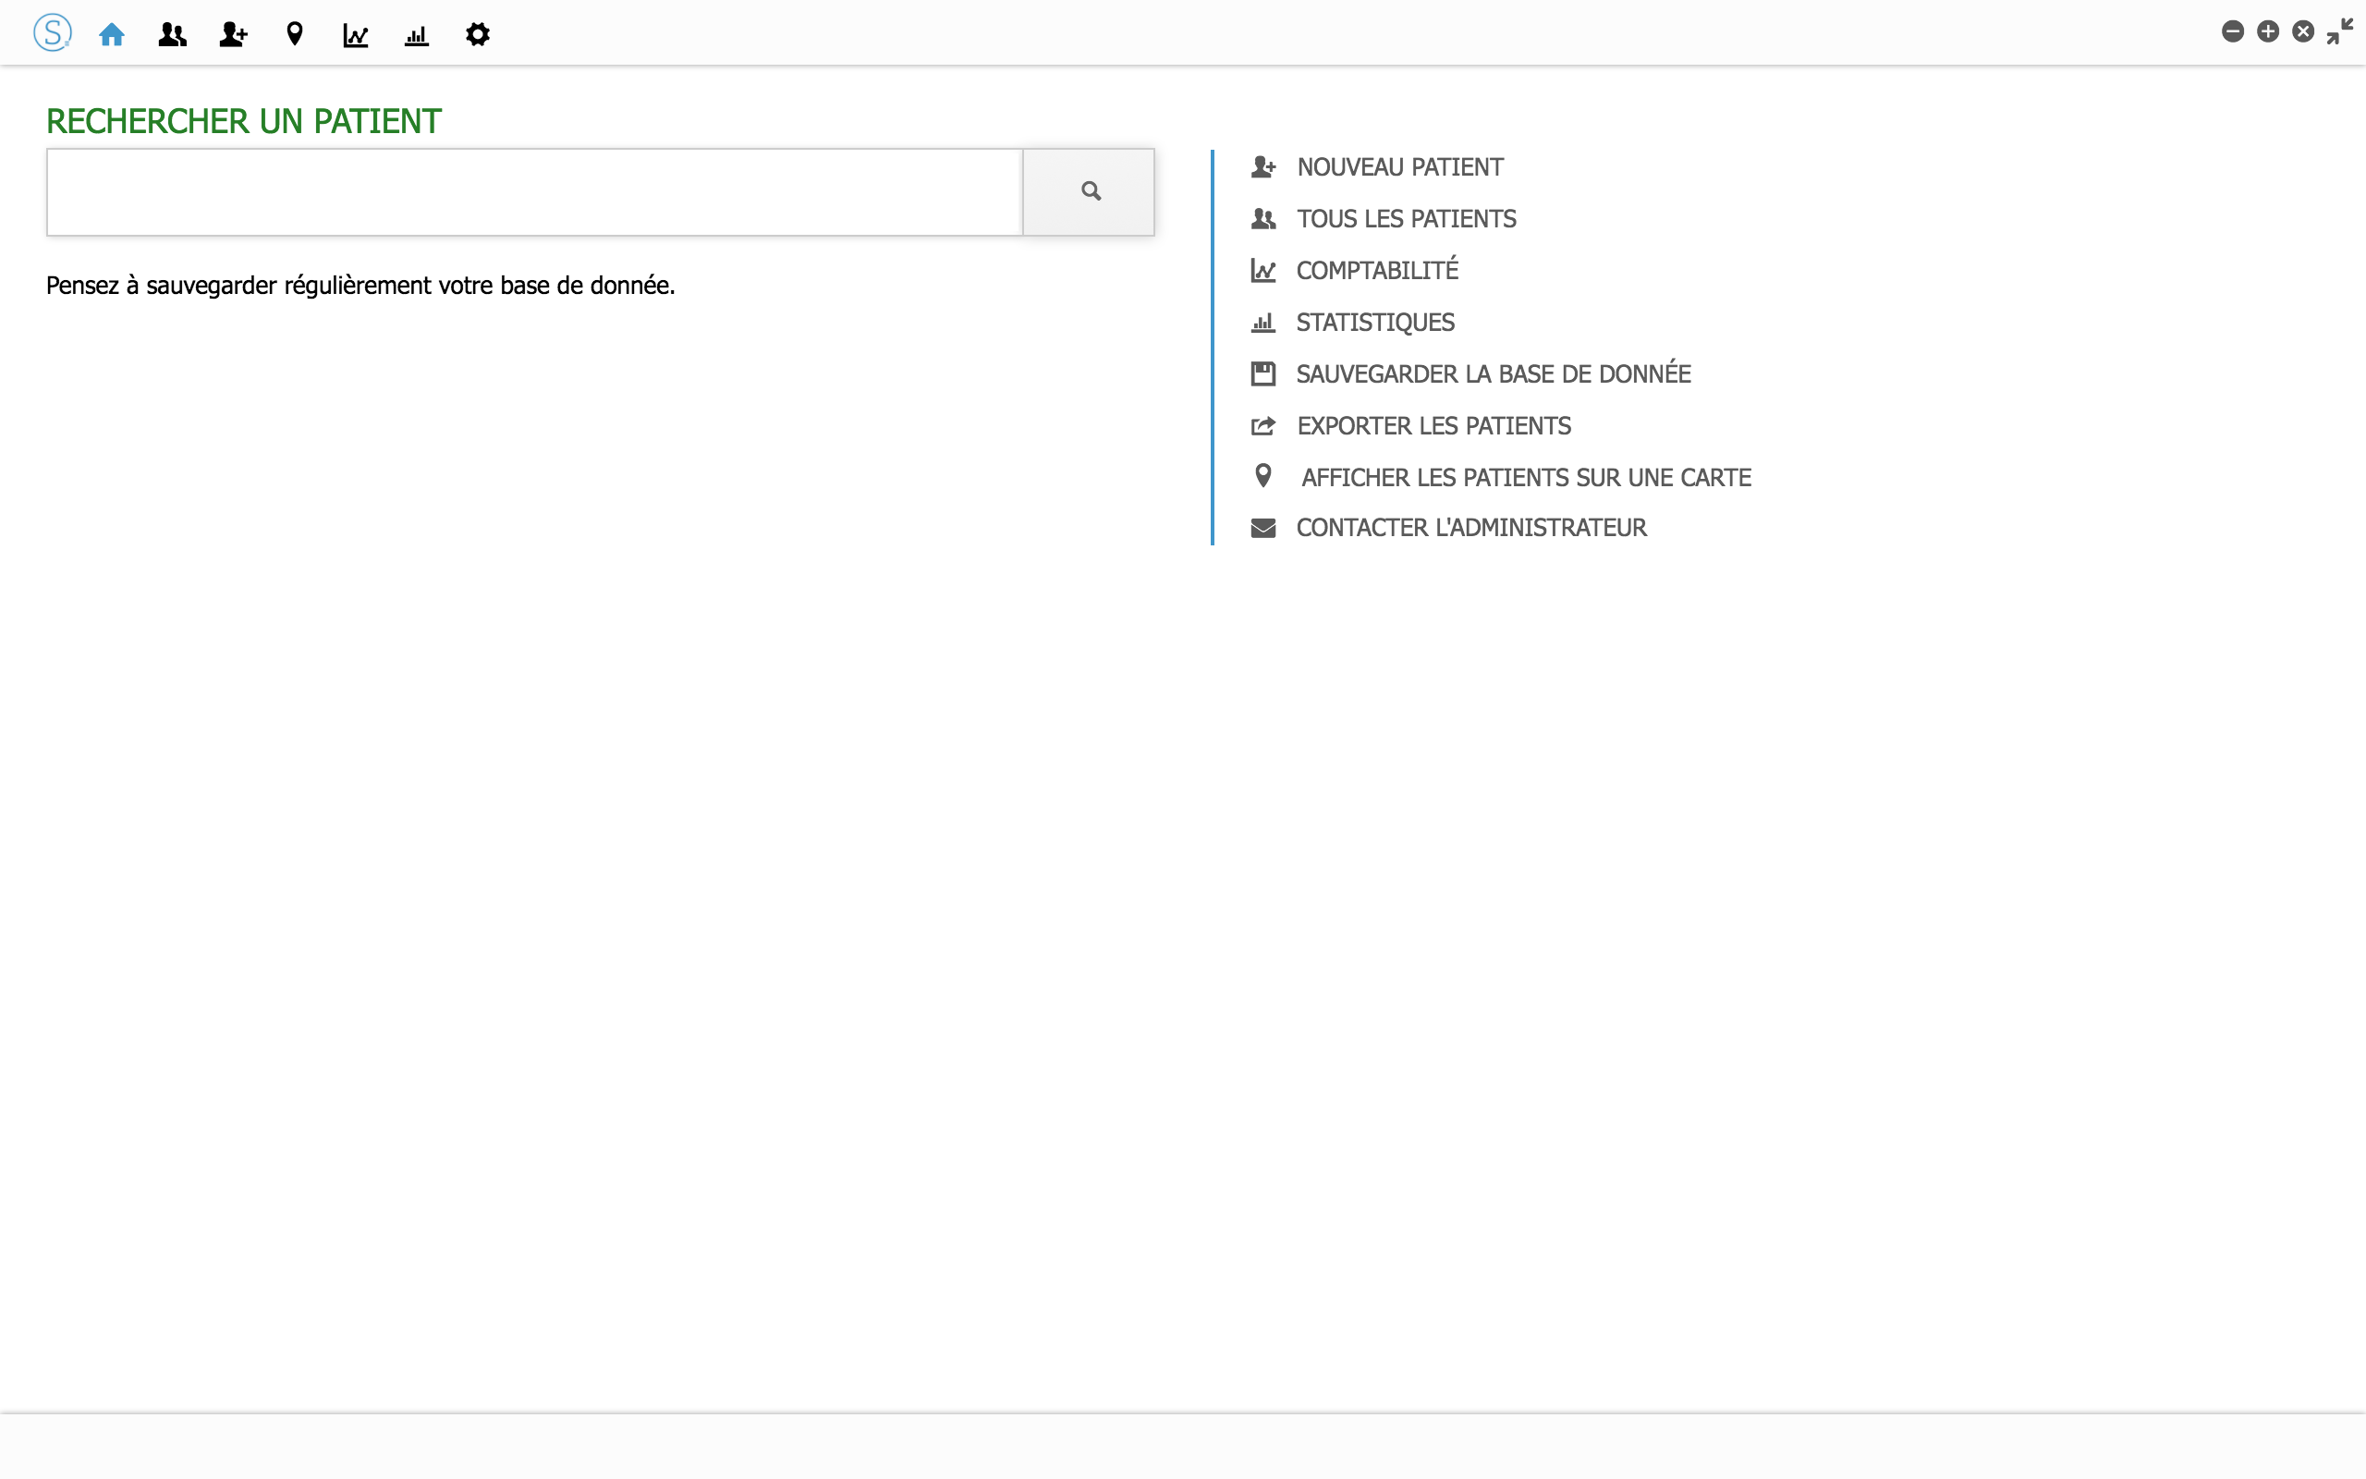Open Statistiques from side list
The height and width of the screenshot is (1479, 2366).
tap(1374, 323)
